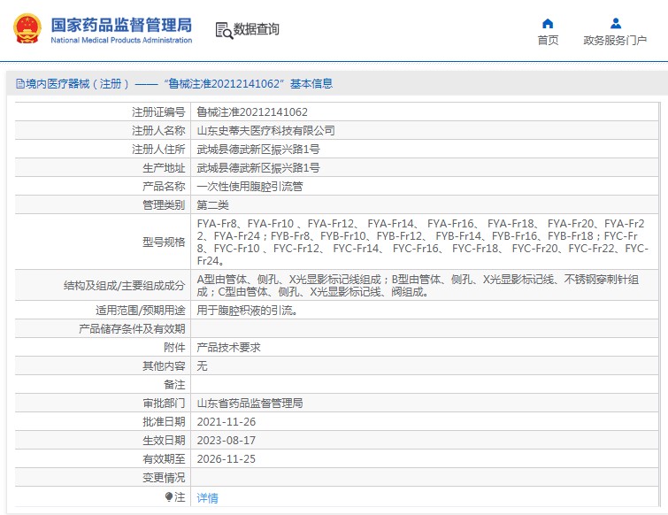The height and width of the screenshot is (515, 668).
Task: Select the registration number 鲁械注准20212141062 value
Action: [x=252, y=112]
